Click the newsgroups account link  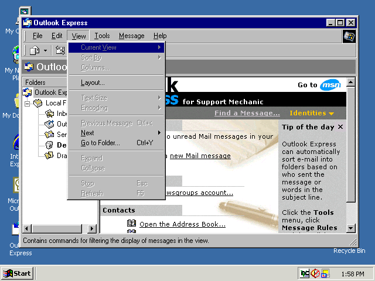click(199, 193)
